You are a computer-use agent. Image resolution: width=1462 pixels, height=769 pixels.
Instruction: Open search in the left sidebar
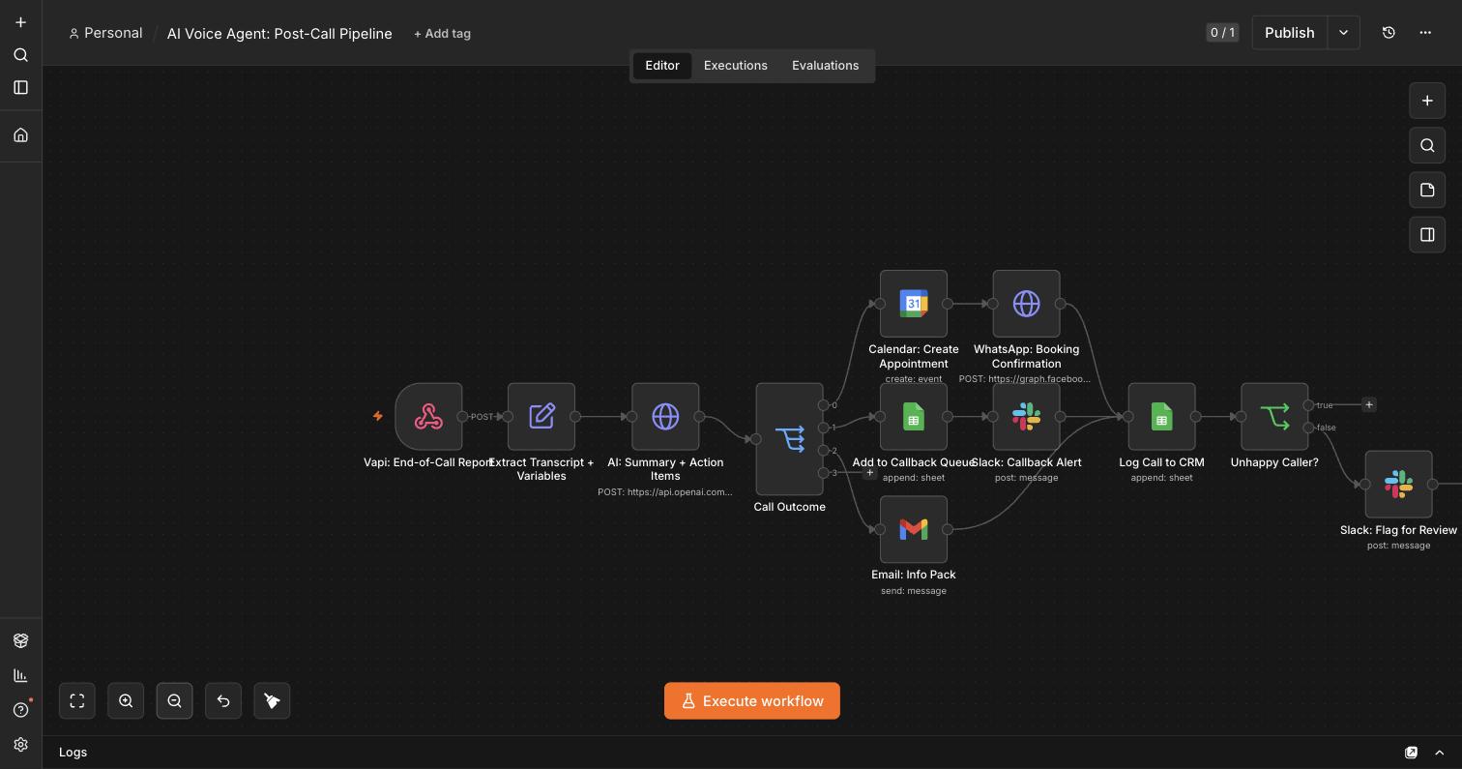pos(20,55)
